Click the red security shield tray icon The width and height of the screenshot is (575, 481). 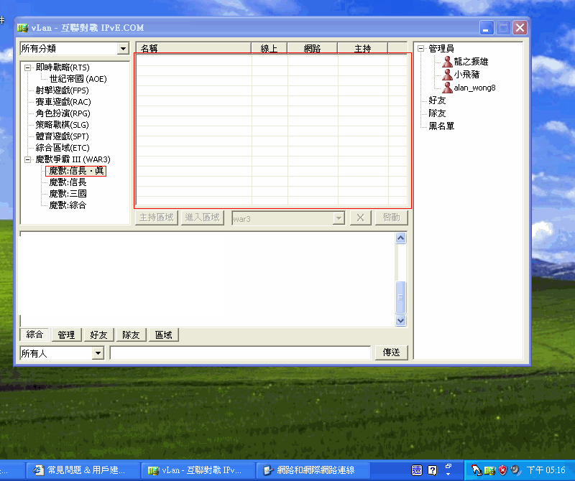coord(502,470)
